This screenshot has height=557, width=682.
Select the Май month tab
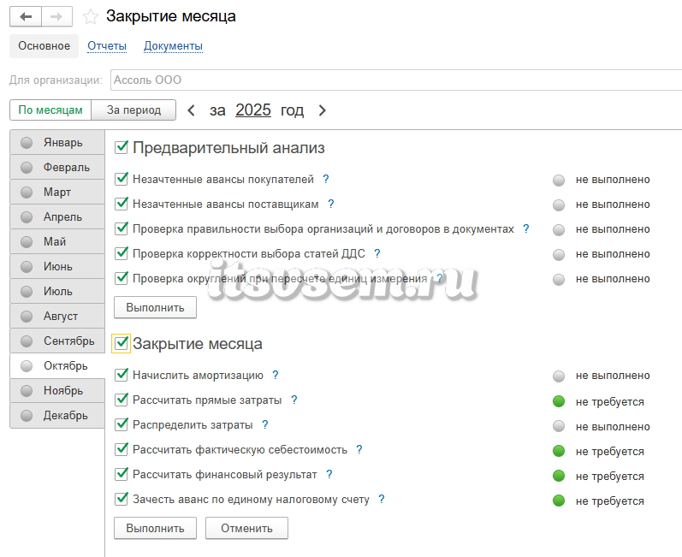(x=57, y=241)
